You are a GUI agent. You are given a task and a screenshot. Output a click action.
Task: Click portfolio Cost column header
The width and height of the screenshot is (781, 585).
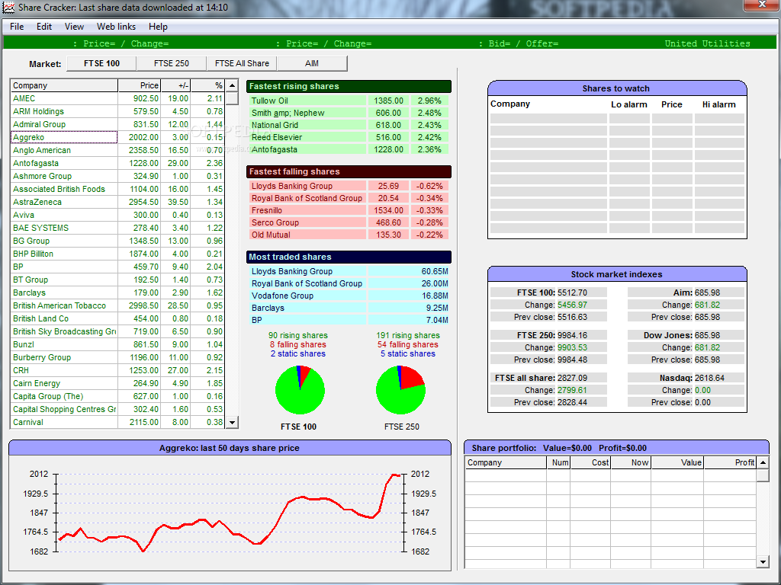(x=591, y=462)
